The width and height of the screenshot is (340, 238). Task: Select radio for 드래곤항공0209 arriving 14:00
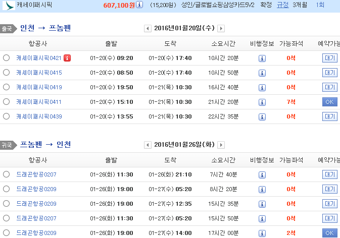pos(6,232)
